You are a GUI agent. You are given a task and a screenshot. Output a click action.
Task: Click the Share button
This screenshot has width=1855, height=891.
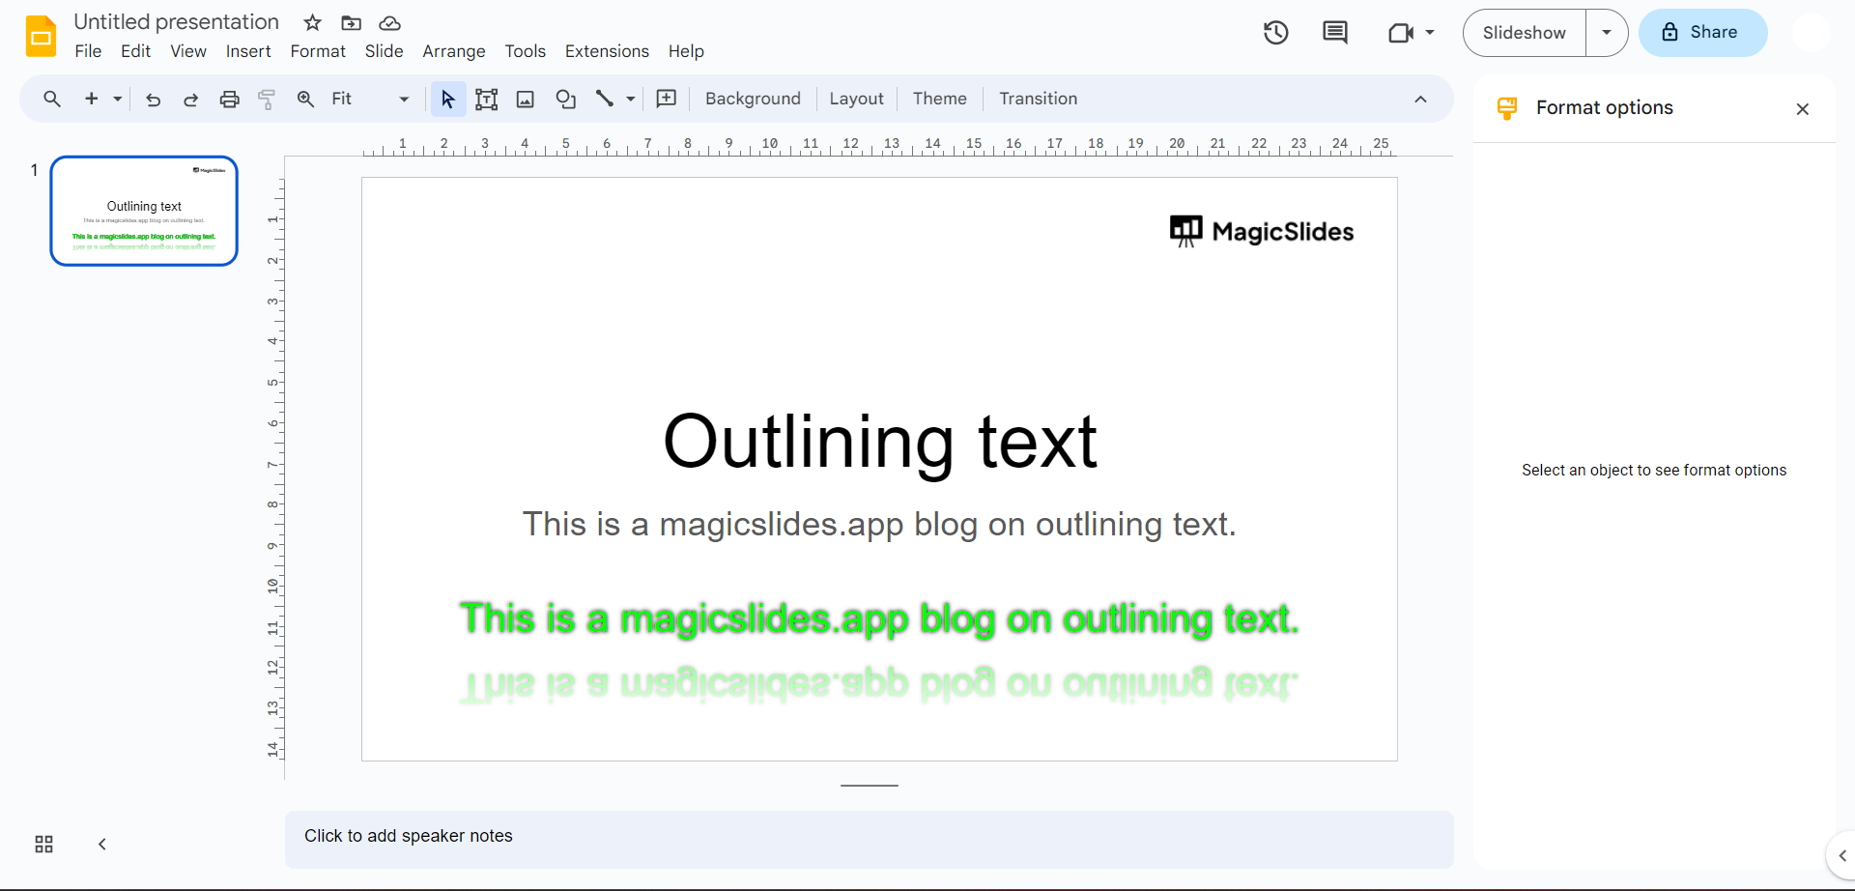1702,33
